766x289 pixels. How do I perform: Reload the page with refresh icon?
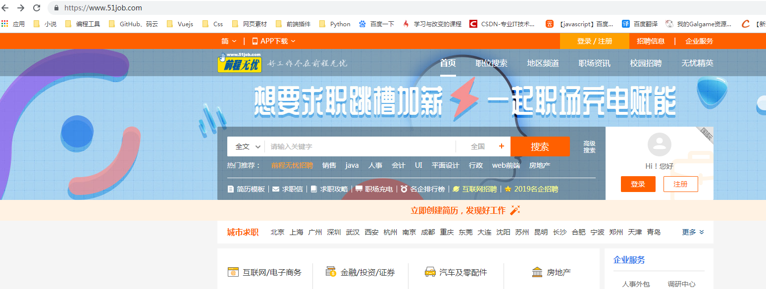[37, 8]
